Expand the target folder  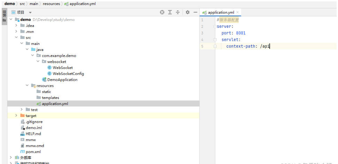[x=16, y=116]
